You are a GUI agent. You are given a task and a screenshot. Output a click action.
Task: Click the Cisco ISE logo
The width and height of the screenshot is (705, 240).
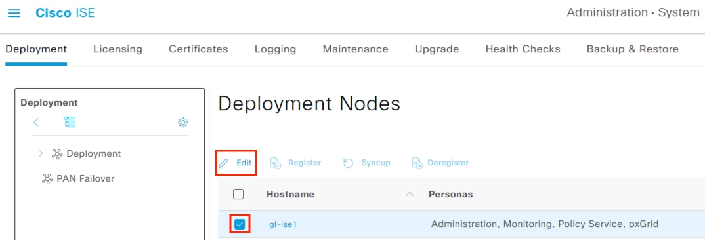pos(65,12)
